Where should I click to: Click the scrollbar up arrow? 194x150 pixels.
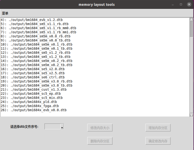(x=192, y=20)
